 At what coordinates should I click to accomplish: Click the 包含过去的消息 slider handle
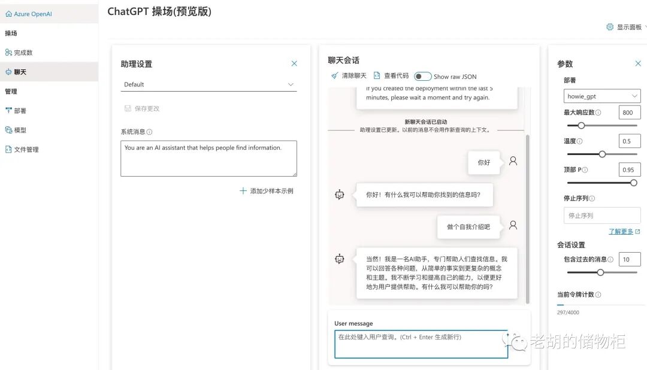click(601, 272)
